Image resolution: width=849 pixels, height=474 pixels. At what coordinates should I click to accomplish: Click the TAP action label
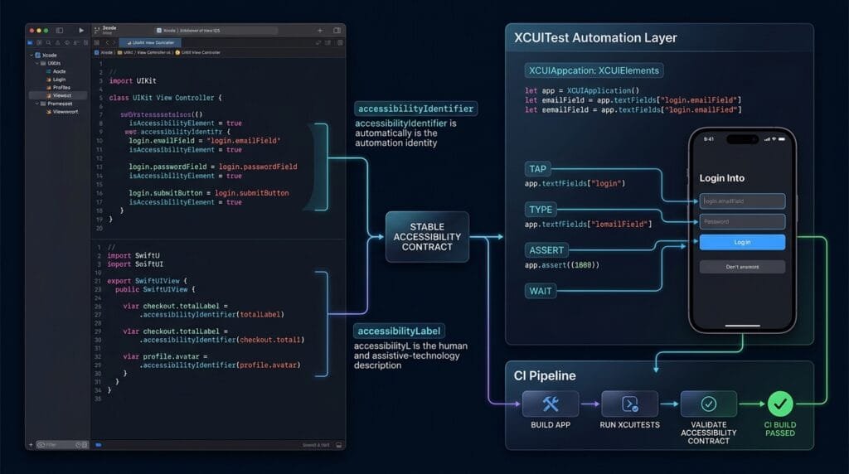tap(537, 169)
